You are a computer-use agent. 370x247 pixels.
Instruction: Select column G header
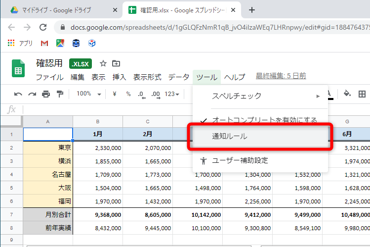pyautogui.click(x=347, y=121)
